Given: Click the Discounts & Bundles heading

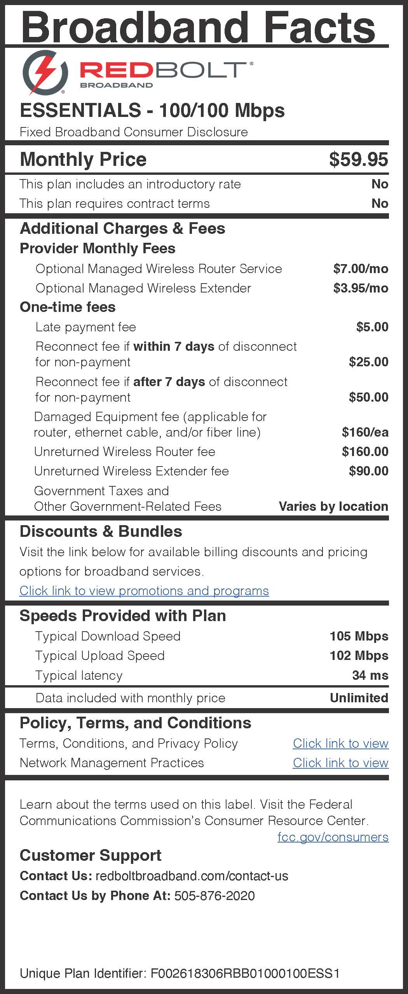Looking at the screenshot, I should [x=101, y=531].
